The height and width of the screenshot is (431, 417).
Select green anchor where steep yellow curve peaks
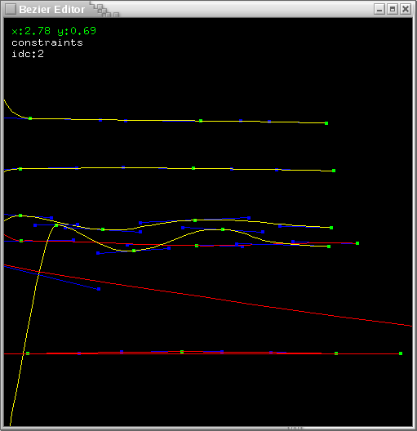pos(56,225)
